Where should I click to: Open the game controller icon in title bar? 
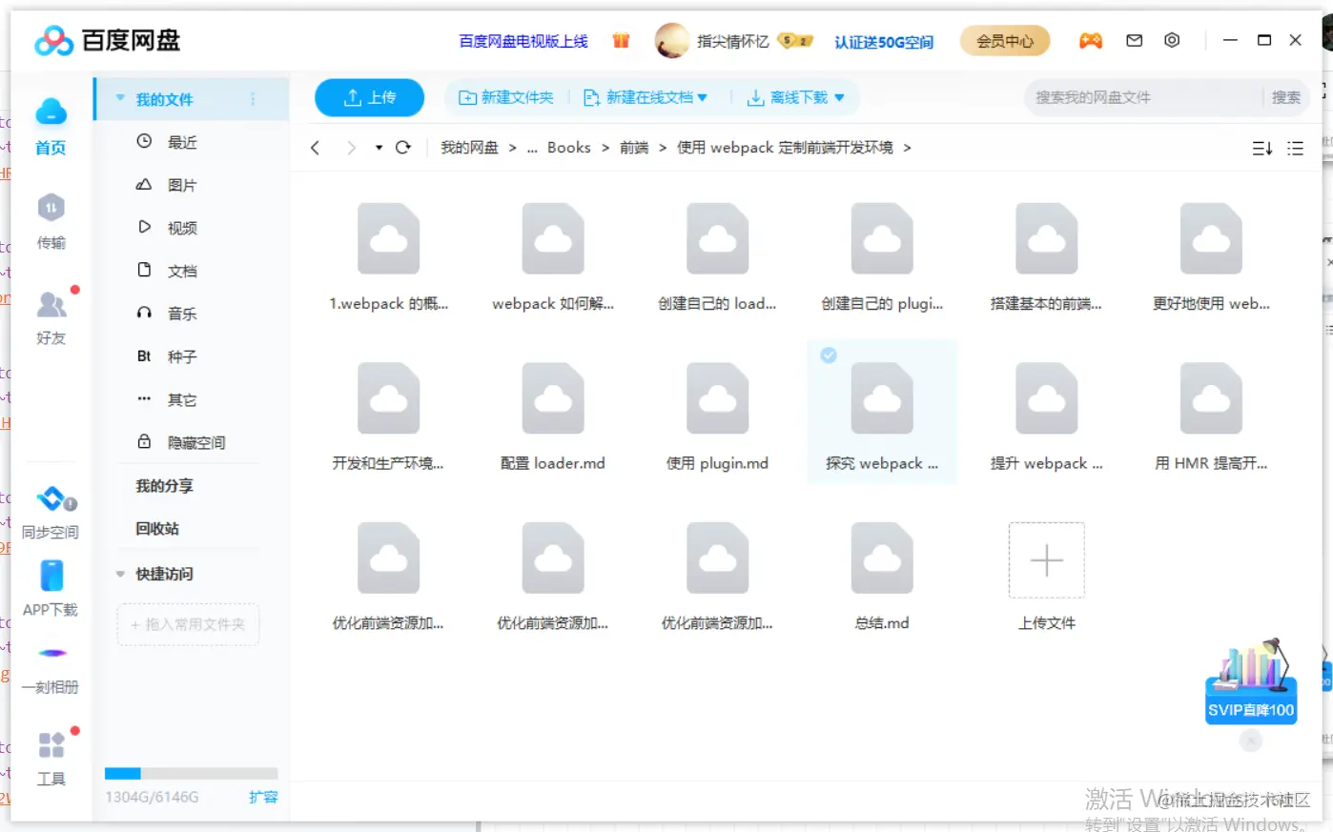pos(1090,40)
